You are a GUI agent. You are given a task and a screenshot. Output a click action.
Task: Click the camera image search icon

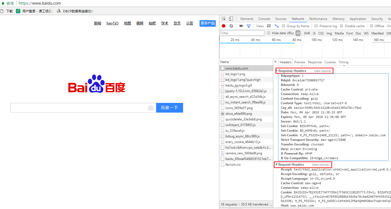tap(151, 108)
